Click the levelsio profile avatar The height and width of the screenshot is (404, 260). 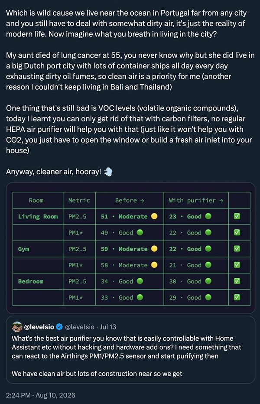(x=17, y=327)
